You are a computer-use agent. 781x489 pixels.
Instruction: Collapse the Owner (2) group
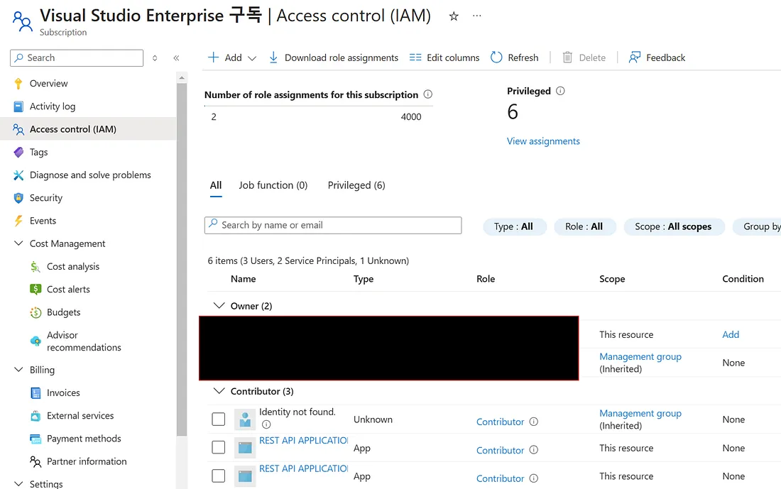pyautogui.click(x=219, y=306)
